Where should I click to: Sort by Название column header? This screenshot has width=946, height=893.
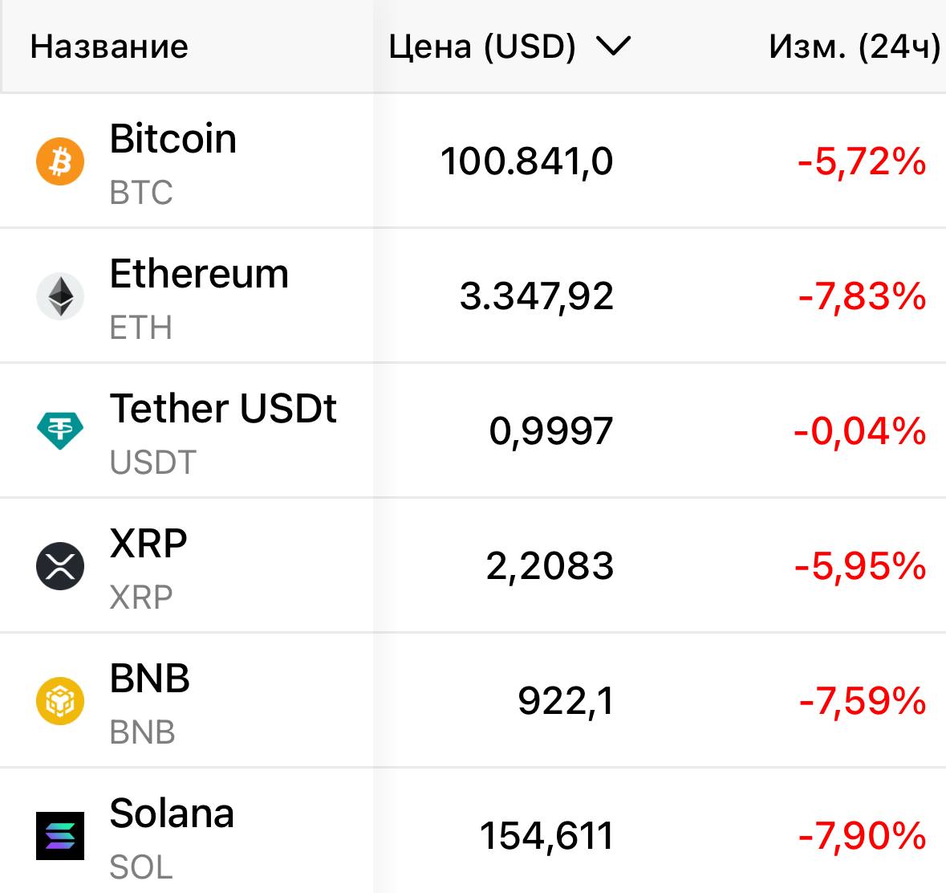click(x=109, y=47)
